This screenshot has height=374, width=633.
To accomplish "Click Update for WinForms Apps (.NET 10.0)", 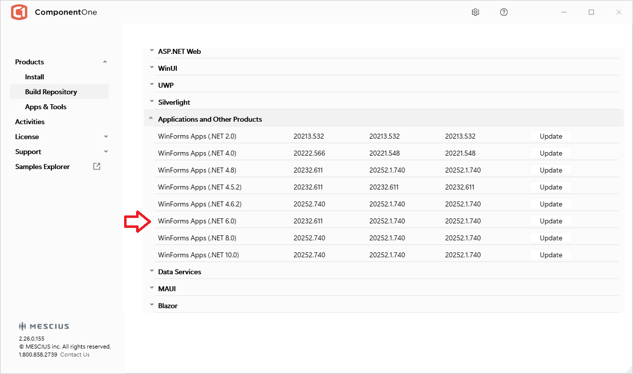I will coord(551,255).
